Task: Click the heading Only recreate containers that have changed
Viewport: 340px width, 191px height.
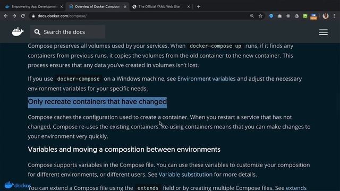Action: click(x=97, y=101)
